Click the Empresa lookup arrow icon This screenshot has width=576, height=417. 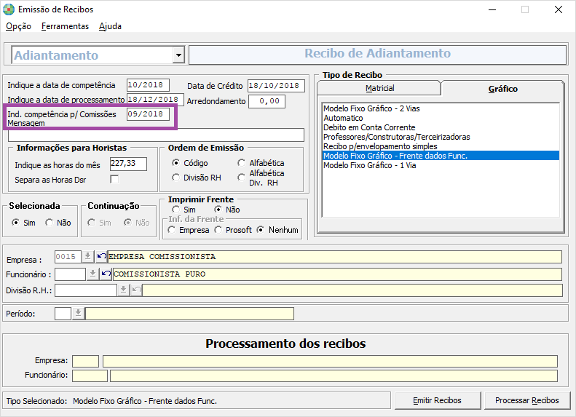point(87,256)
